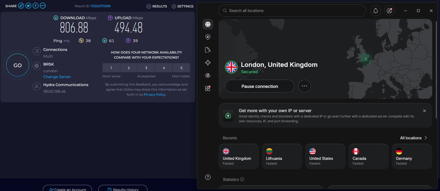
Task: Open Ookla Privacy Policy link
Action: click(155, 95)
